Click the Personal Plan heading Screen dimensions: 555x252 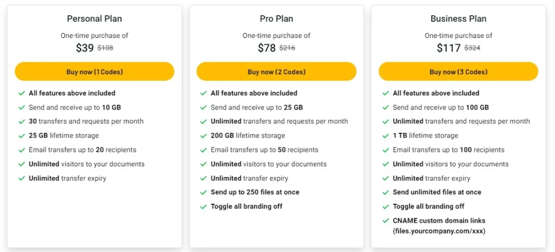click(x=94, y=18)
